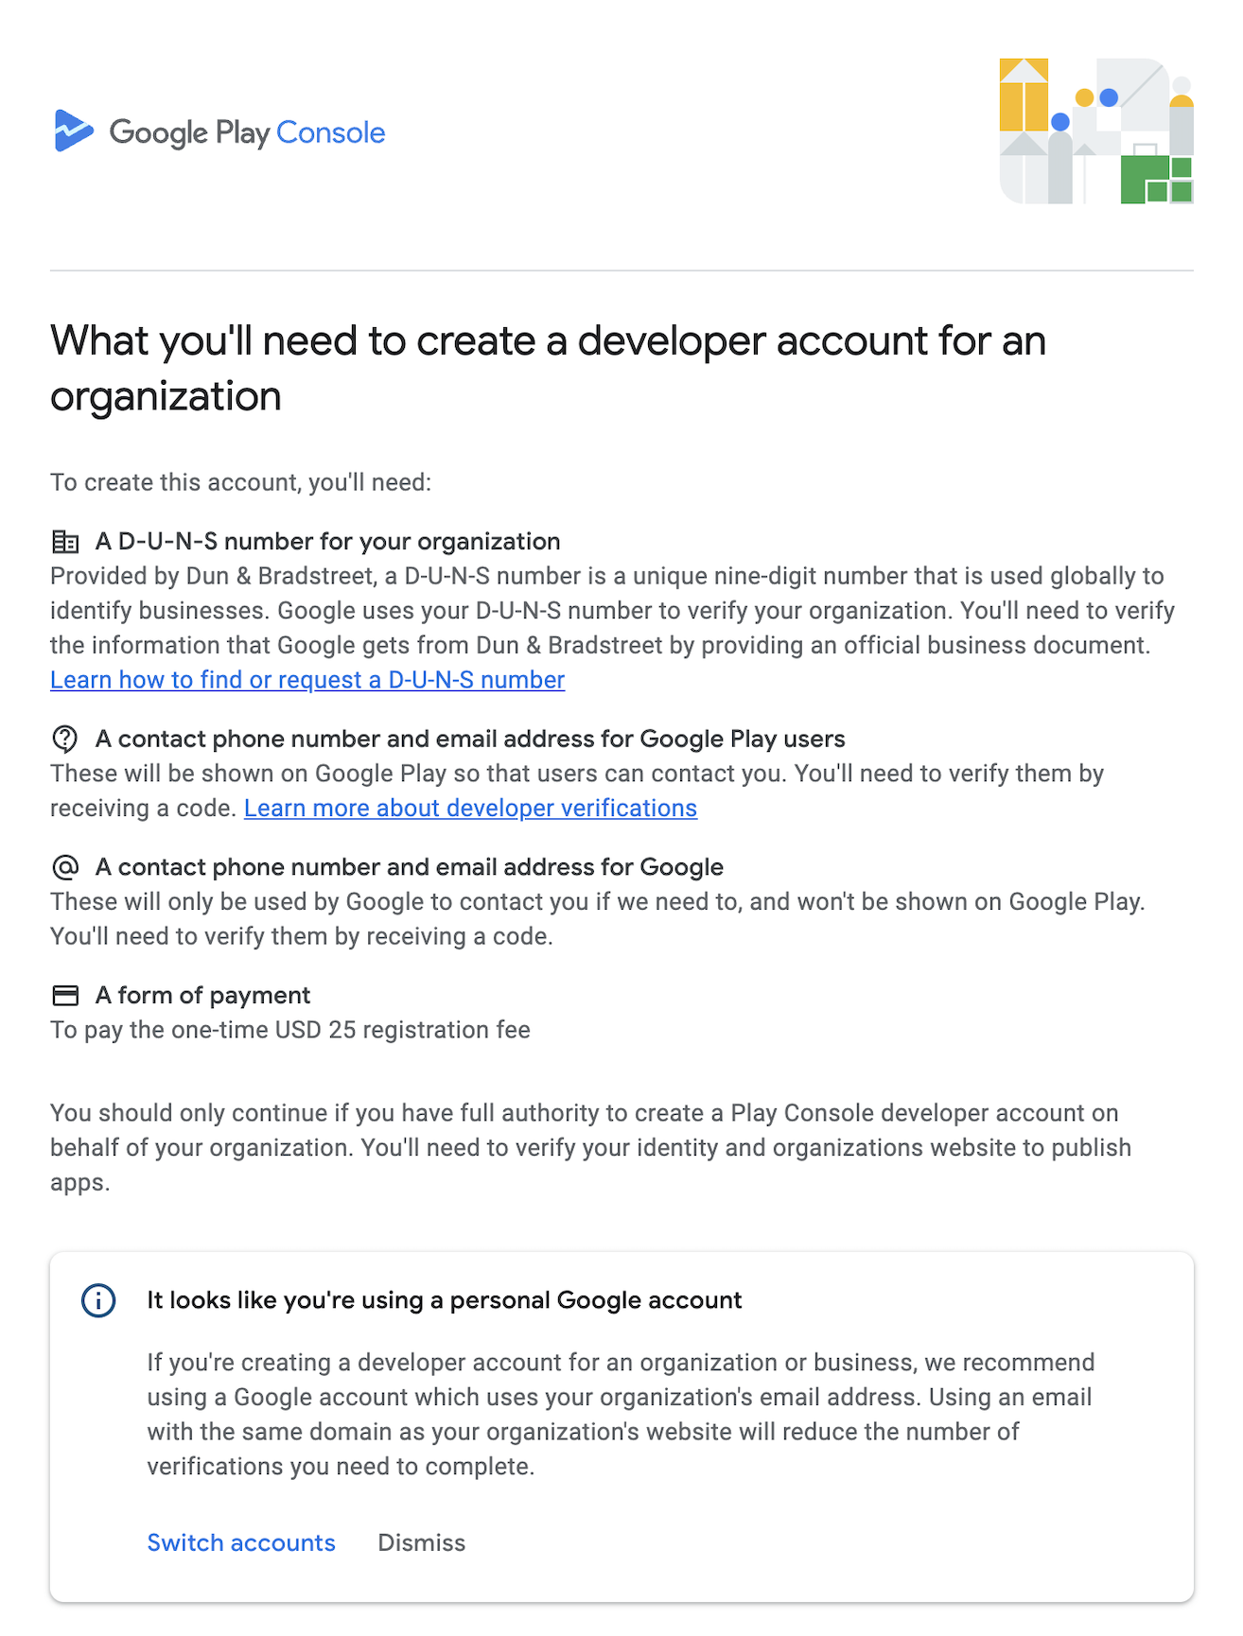This screenshot has width=1243, height=1636.
Task: Click heading 'A contact phone number and email address for Google'
Action: coord(410,867)
